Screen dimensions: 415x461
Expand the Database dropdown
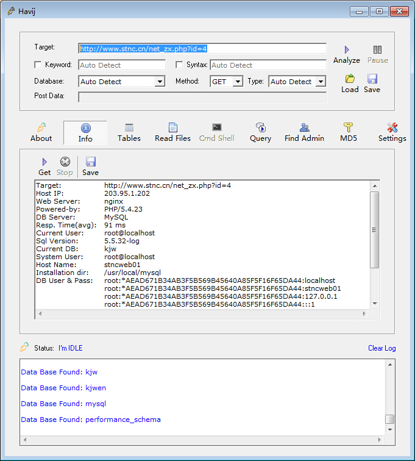pyautogui.click(x=160, y=82)
